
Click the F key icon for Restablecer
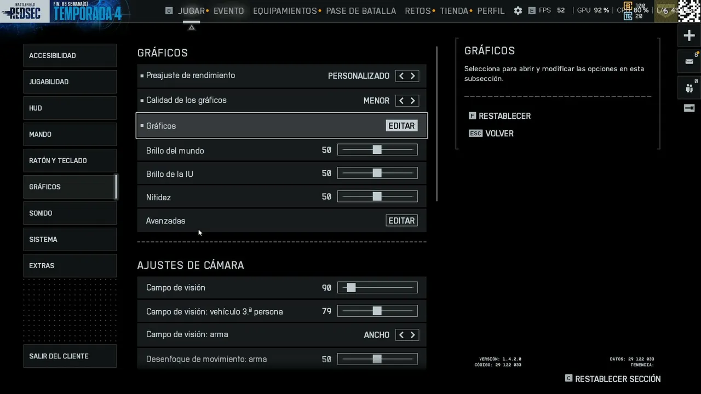pos(472,116)
